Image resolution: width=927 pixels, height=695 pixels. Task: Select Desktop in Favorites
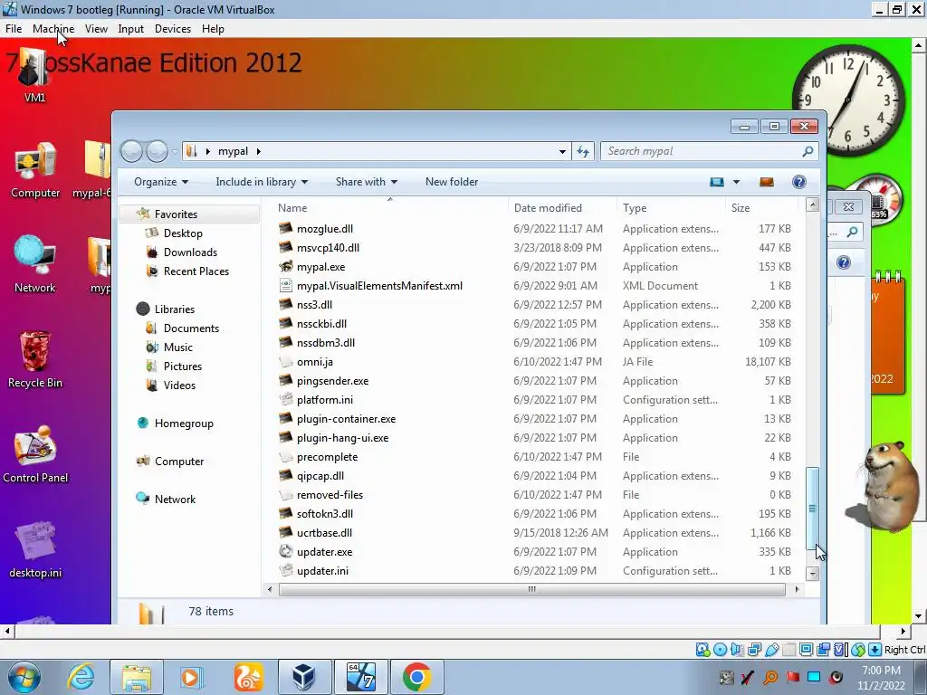pyautogui.click(x=183, y=233)
